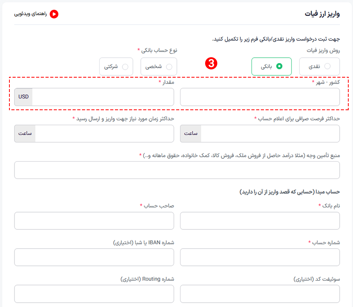This screenshot has width=353, height=307.
Task: Focus the صاحب حساب input field
Action: [94, 221]
